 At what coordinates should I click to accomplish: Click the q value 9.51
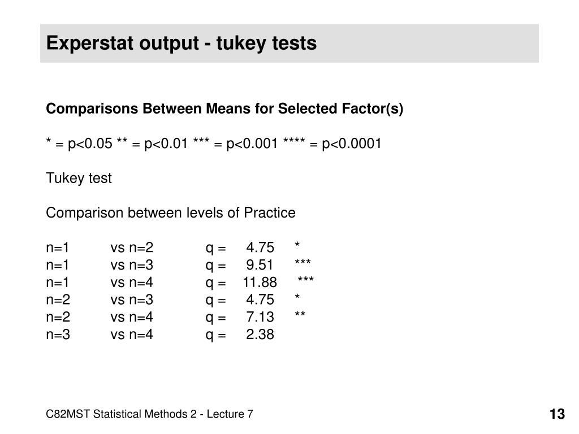[x=260, y=265]
